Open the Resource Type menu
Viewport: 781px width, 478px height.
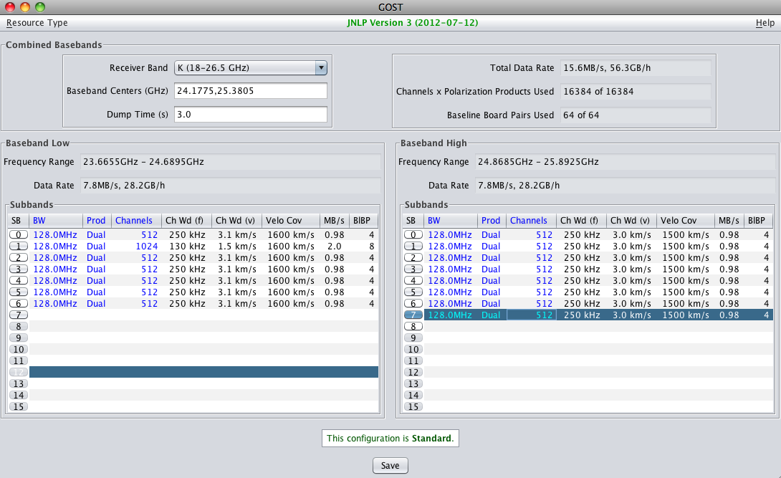click(x=37, y=23)
